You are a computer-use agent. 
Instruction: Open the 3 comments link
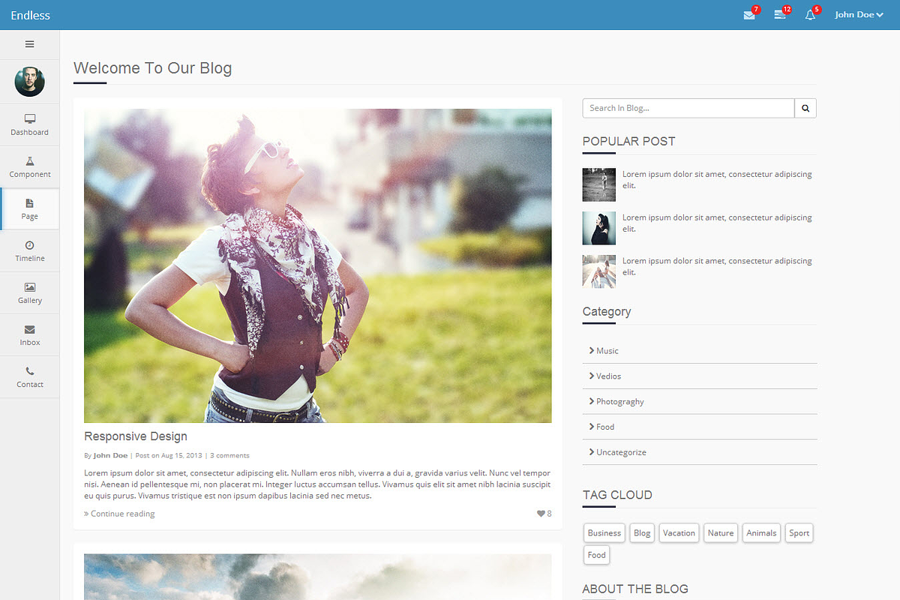(x=229, y=455)
